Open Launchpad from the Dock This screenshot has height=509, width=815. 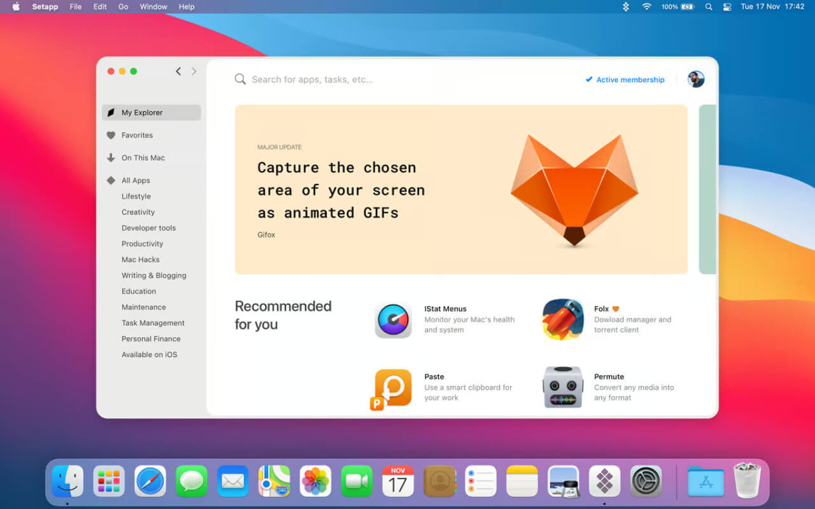(x=109, y=481)
